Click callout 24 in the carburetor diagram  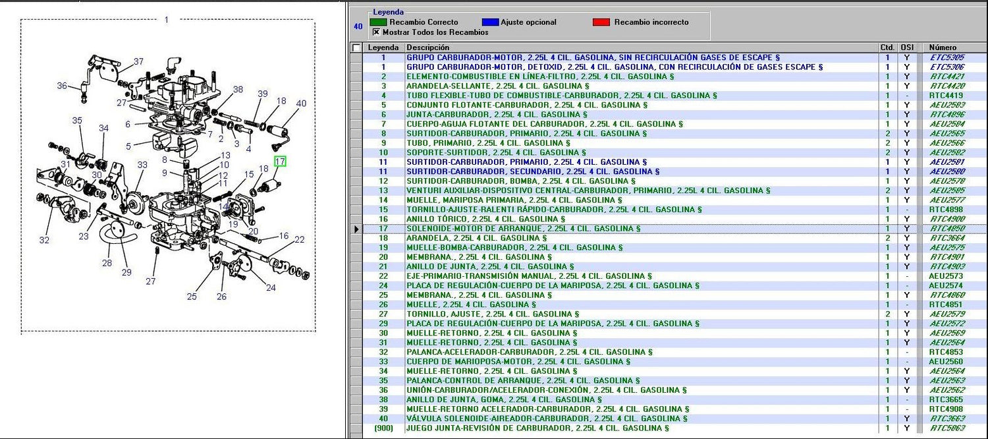coord(271,287)
